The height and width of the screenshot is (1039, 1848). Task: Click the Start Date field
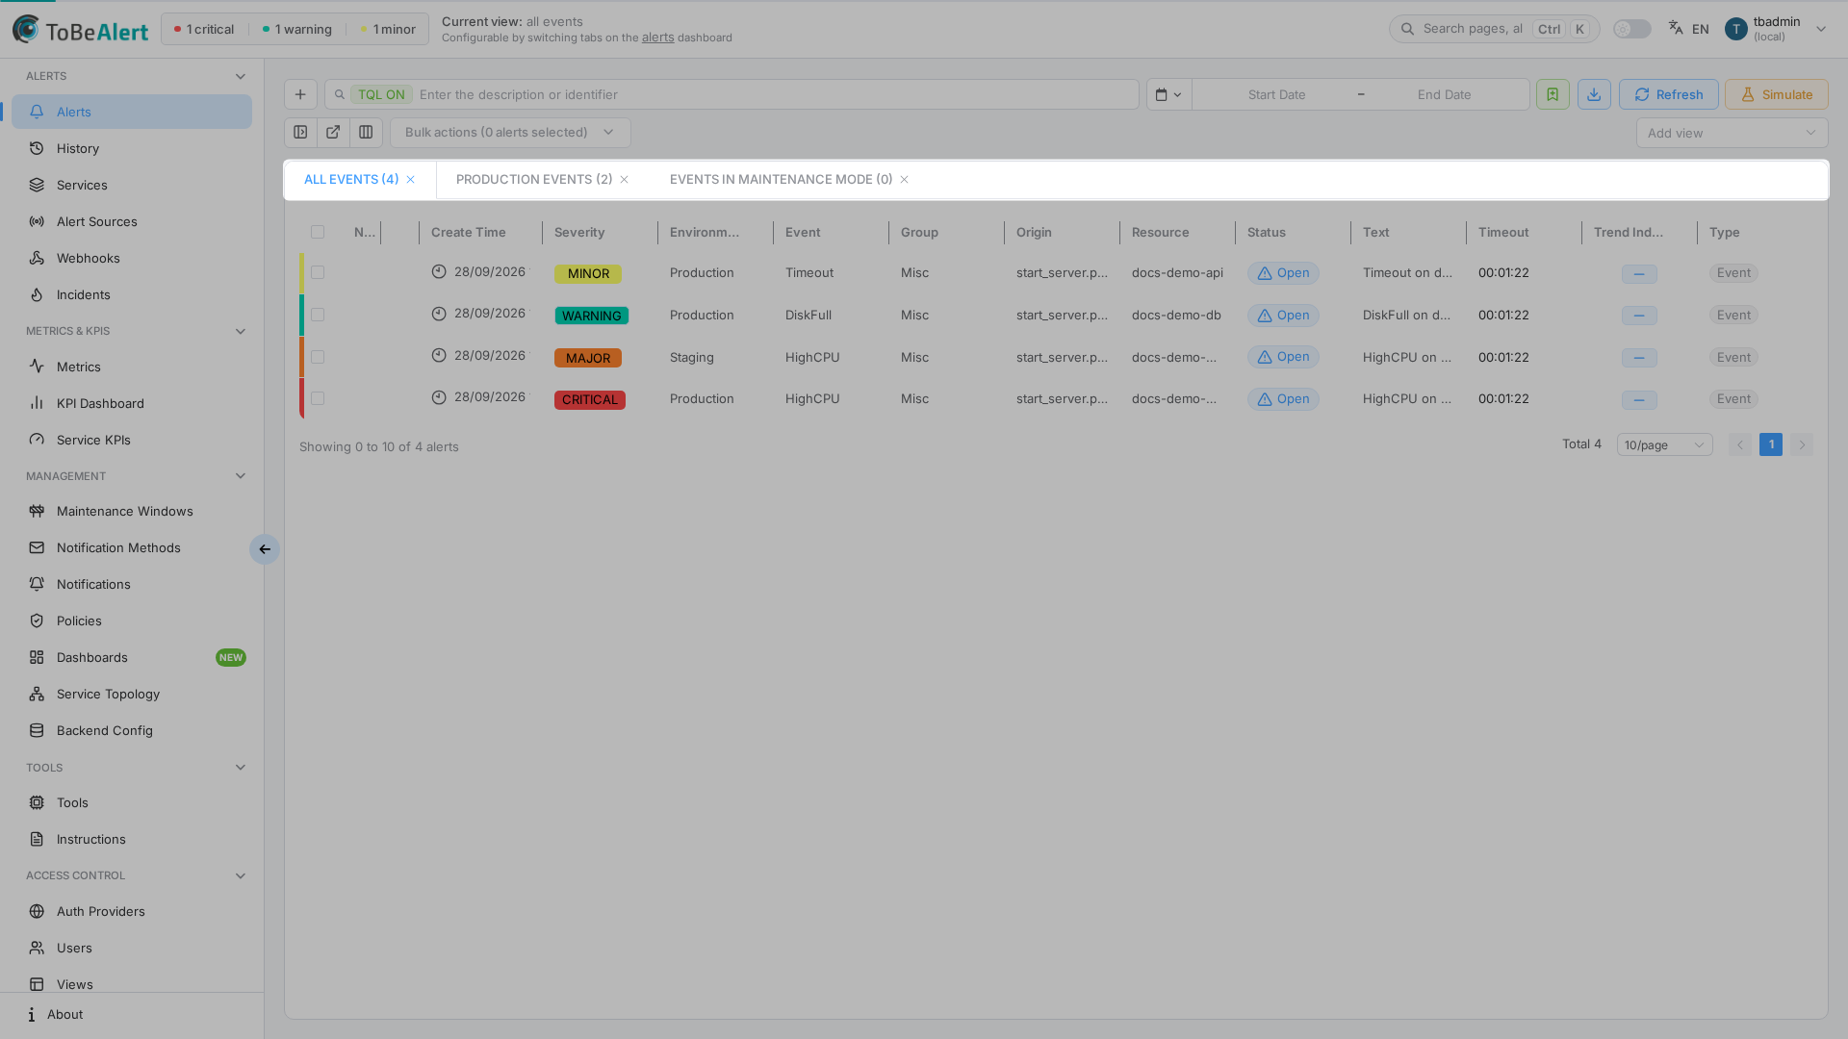point(1276,94)
